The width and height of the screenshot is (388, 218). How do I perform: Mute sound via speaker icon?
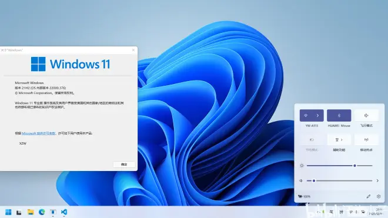tap(301, 180)
